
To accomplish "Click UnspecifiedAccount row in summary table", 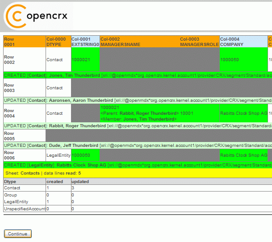I will click(x=138, y=209).
